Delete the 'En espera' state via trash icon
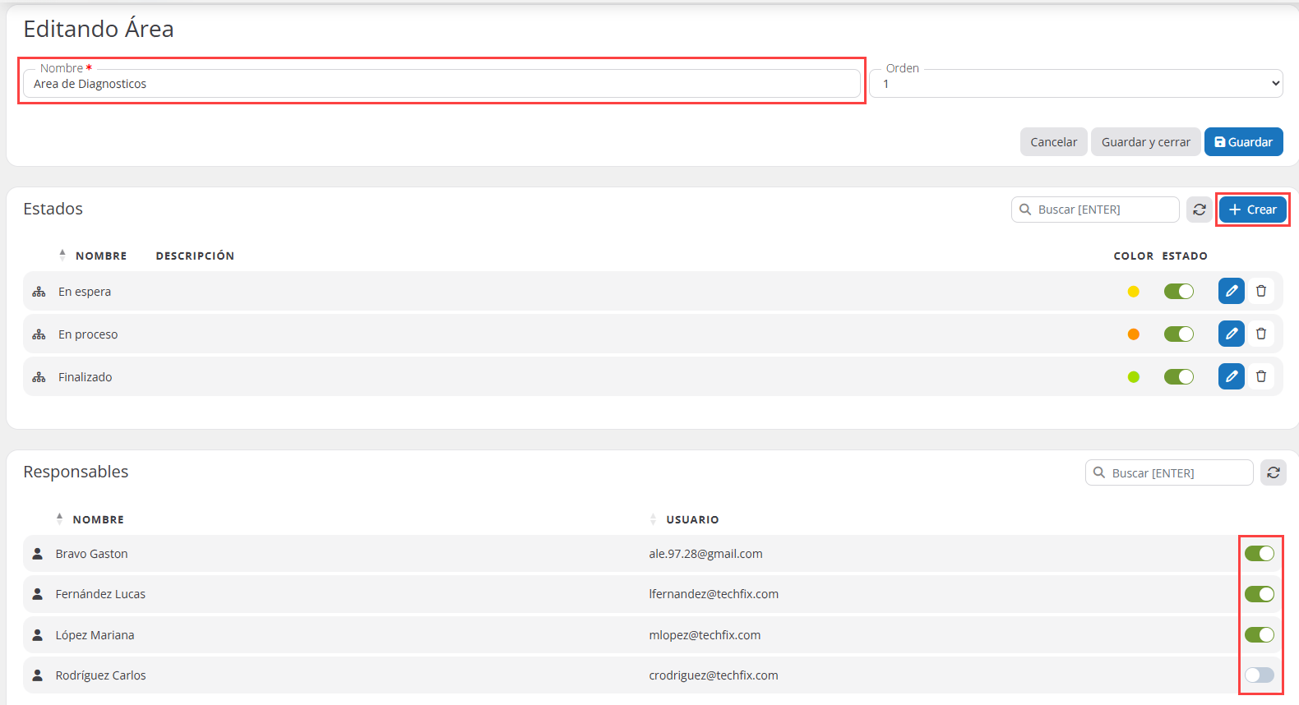This screenshot has width=1299, height=705. click(x=1260, y=291)
